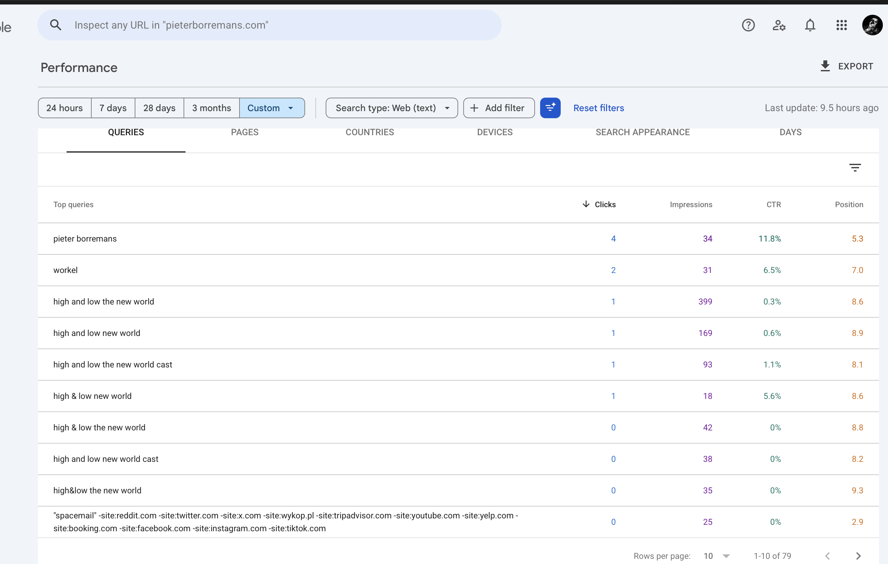Click the table filter rows icon
Viewport: 888px width, 564px height.
pyautogui.click(x=855, y=168)
